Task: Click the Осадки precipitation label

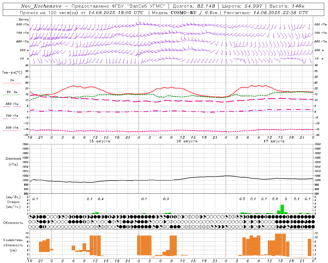Action: (x=13, y=202)
